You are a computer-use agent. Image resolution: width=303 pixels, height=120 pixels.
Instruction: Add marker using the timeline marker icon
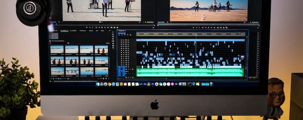128,35
